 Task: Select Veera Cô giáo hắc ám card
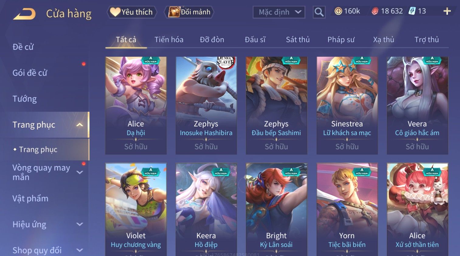click(417, 106)
